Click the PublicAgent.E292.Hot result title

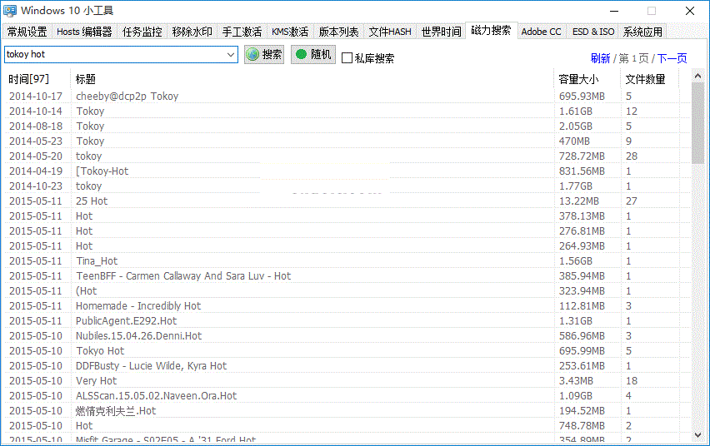coord(126,320)
